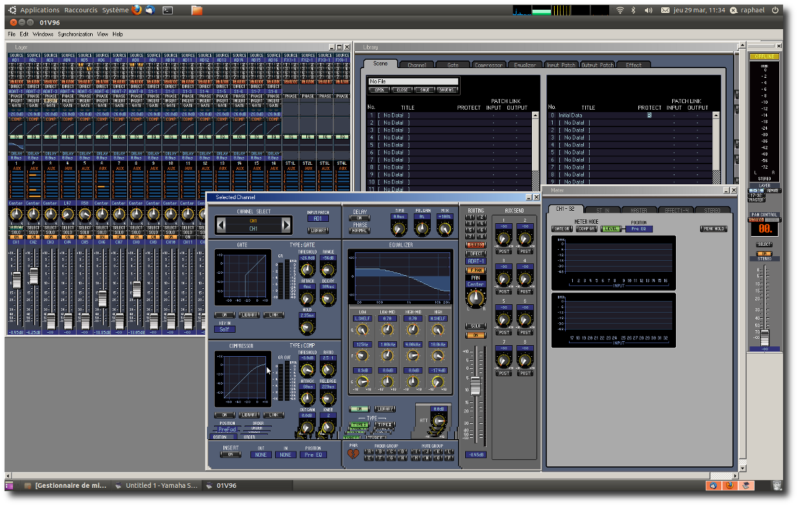Click the delay Time knob
This screenshot has width=798, height=506.
pyautogui.click(x=400, y=228)
